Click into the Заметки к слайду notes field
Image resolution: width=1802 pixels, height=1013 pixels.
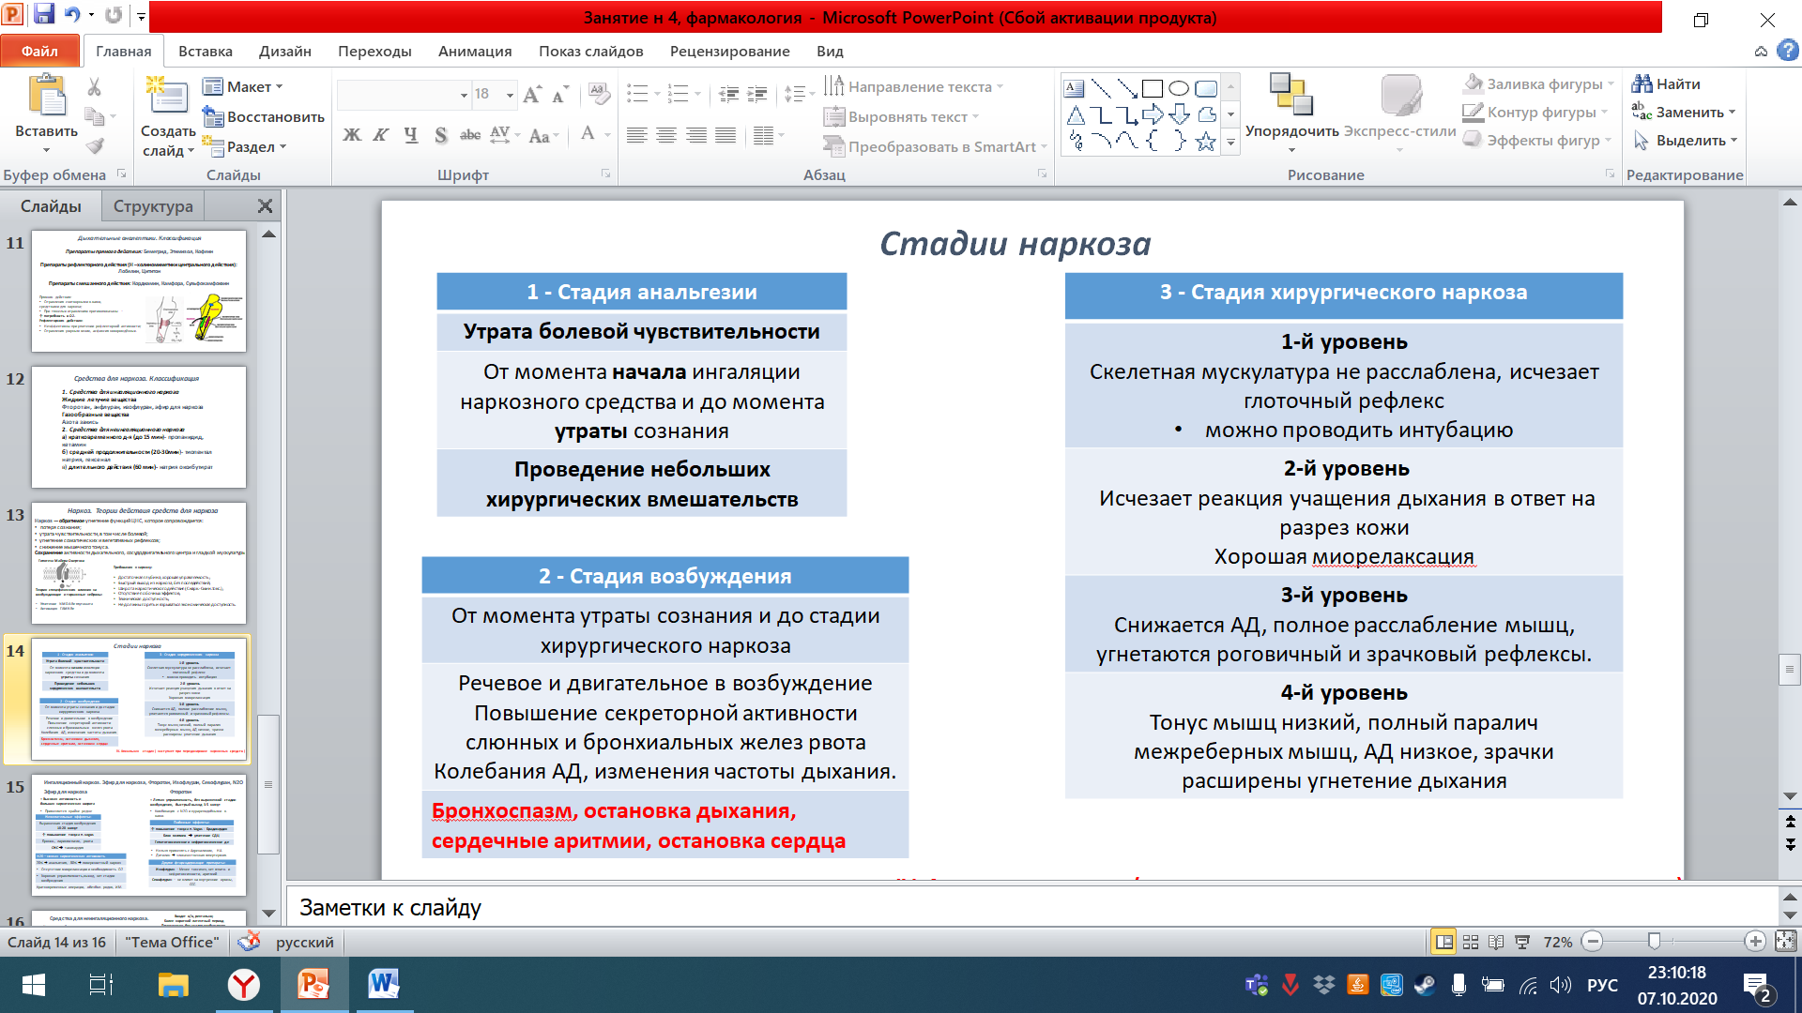pos(1032,907)
